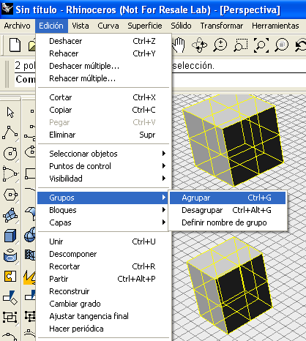Image resolution: width=306 pixels, height=341 pixels.
Task: Expand the Grupos submenu
Action: point(102,198)
